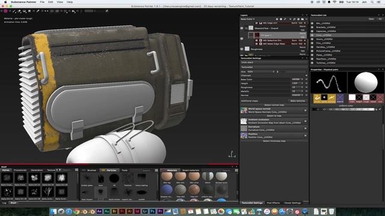
Task: Toggle visibility of the MG Selective Dirt effect
Action: [257, 40]
